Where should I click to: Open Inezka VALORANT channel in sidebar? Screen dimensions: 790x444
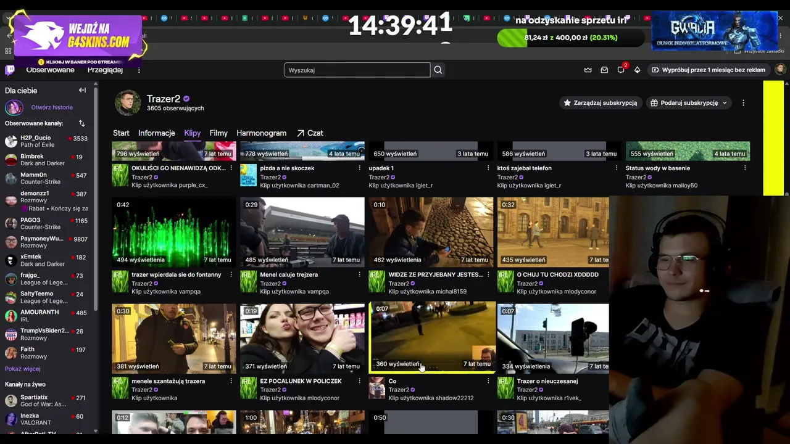[x=46, y=419]
